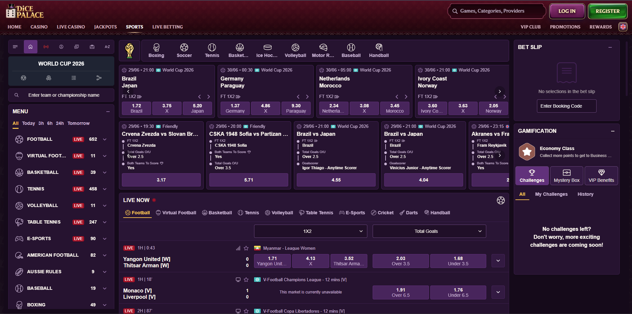Select Volleyball icon in top strip
This screenshot has width=632, height=314.
pyautogui.click(x=295, y=51)
